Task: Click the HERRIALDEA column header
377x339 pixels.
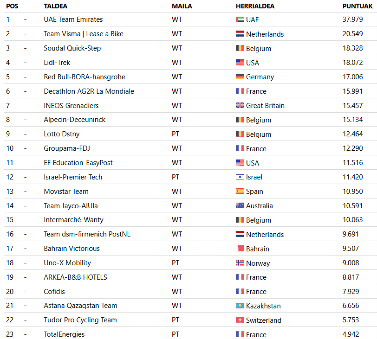Action: click(x=255, y=6)
